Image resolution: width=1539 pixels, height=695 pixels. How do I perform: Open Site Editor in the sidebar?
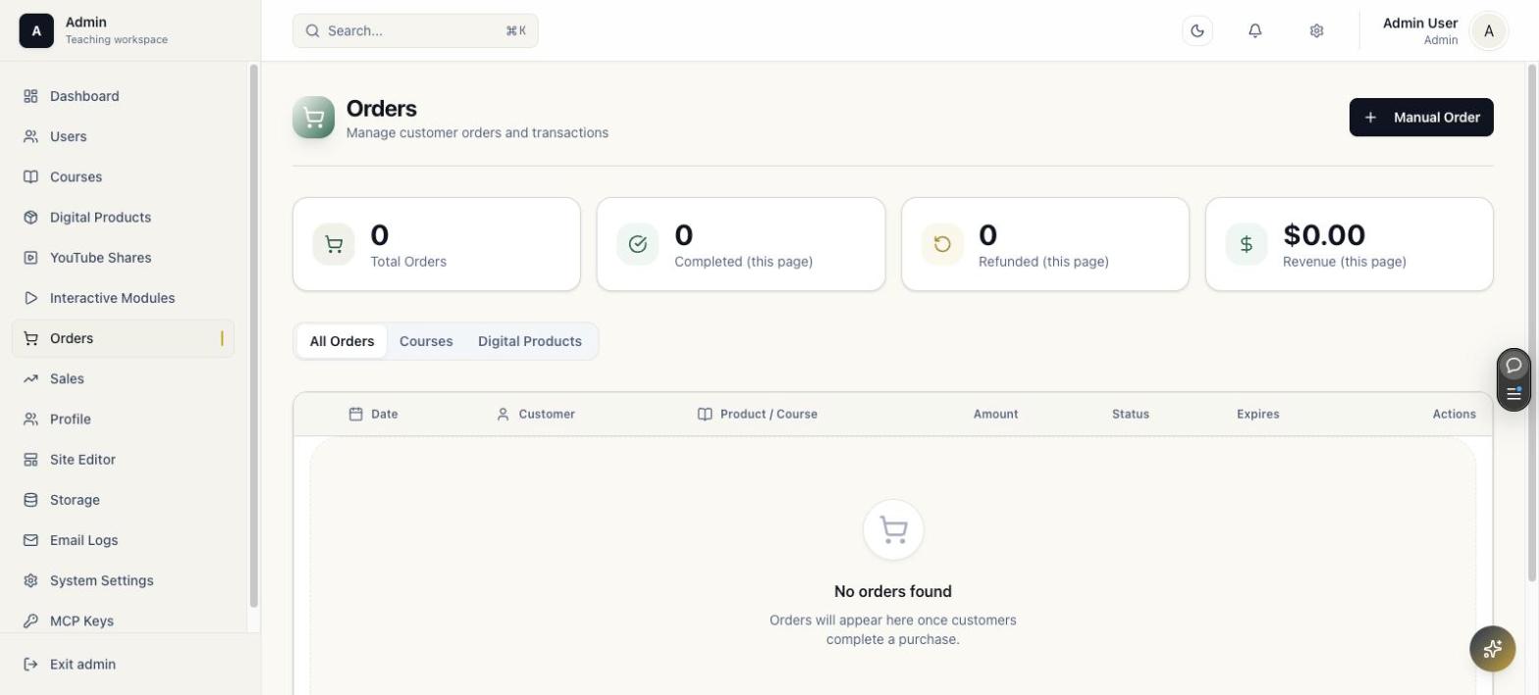(123, 459)
